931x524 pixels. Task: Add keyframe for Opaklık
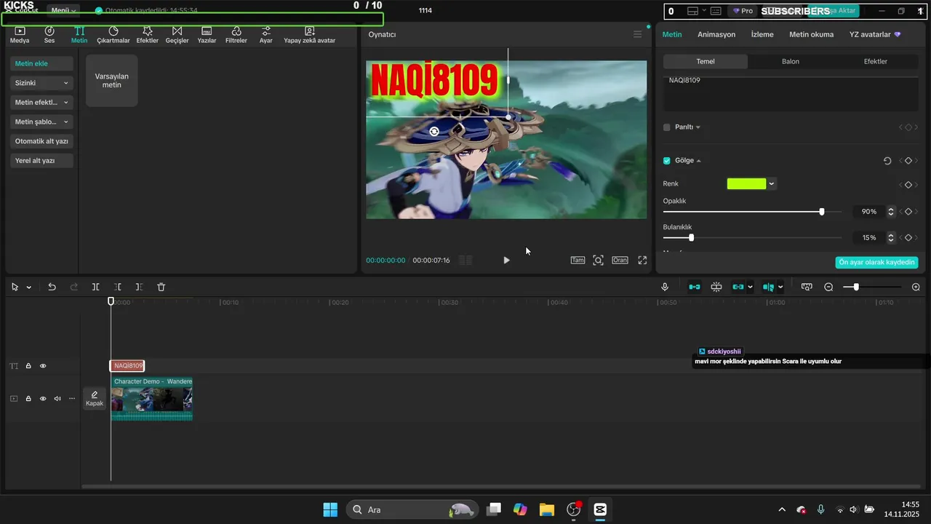(x=908, y=212)
